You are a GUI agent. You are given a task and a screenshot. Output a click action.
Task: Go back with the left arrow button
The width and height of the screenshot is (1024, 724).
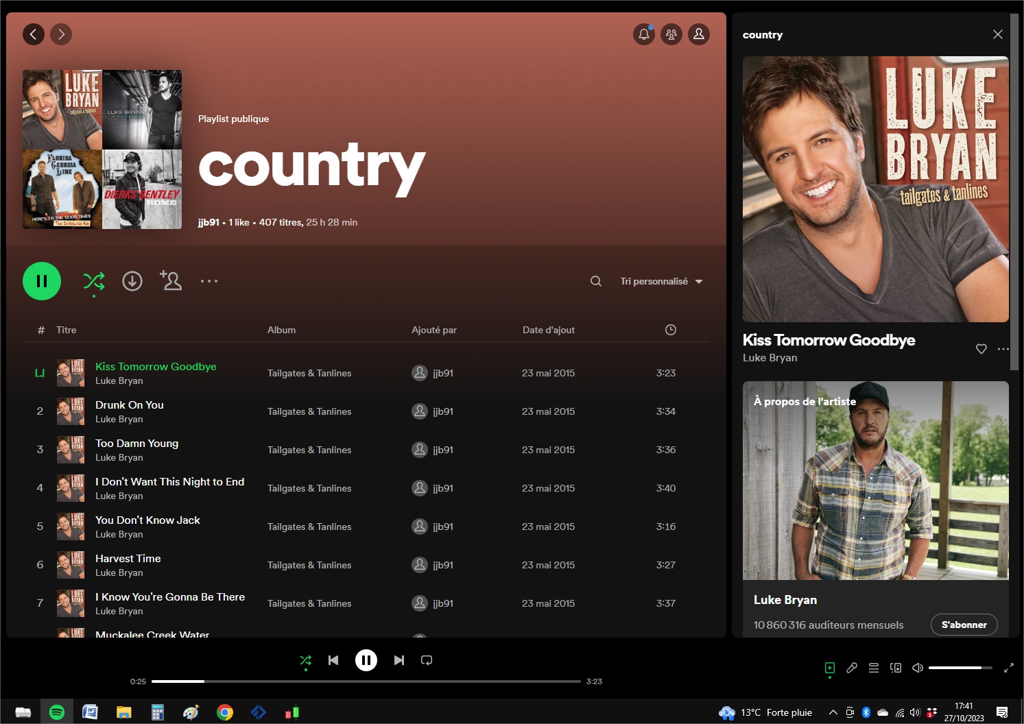[x=34, y=34]
